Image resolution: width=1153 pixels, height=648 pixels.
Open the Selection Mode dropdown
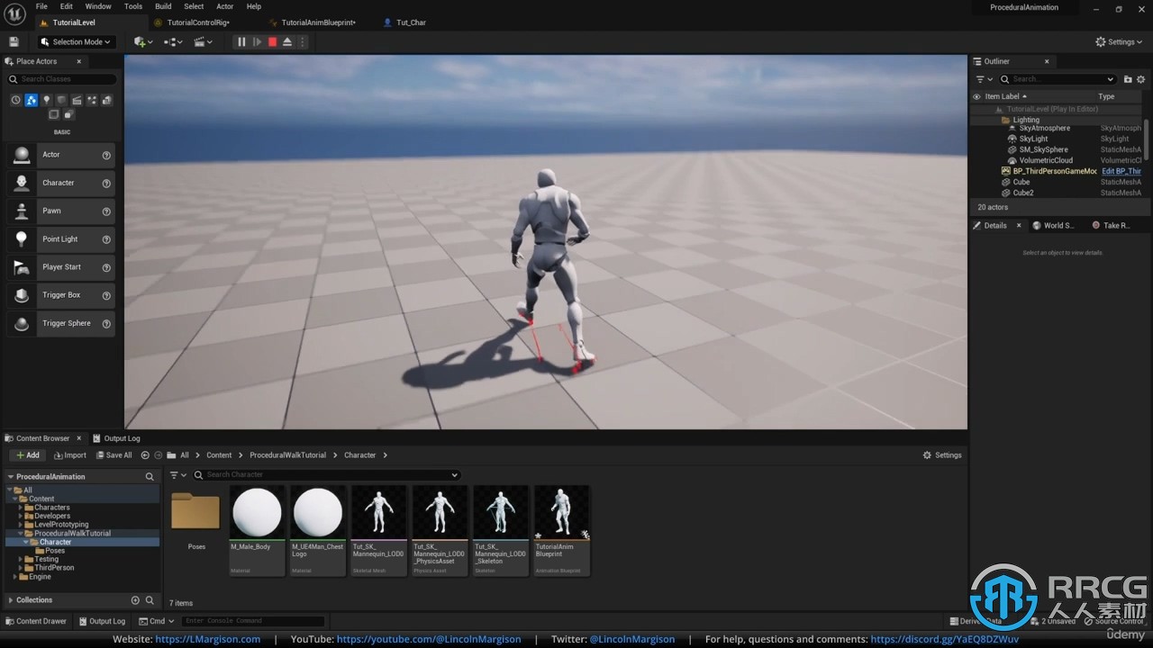pyautogui.click(x=76, y=41)
